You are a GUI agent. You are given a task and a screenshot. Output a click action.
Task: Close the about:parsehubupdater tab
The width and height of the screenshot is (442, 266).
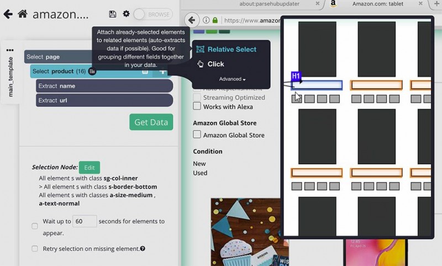click(317, 4)
